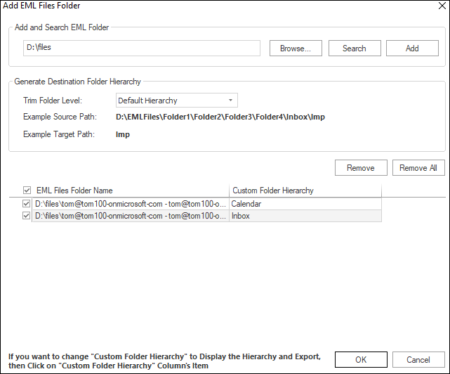The height and width of the screenshot is (374, 450).
Task: Toggle the select-all checkbox in header
Action: [27, 191]
